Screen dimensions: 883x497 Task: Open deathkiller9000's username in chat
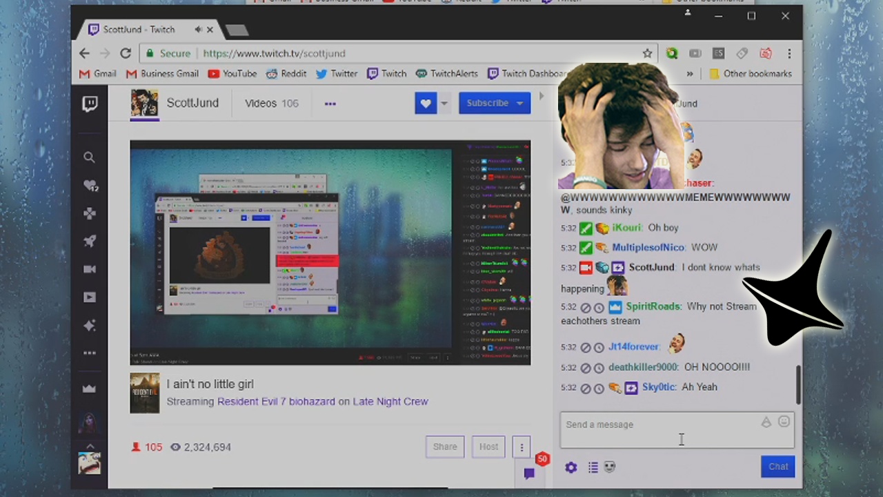coord(643,367)
